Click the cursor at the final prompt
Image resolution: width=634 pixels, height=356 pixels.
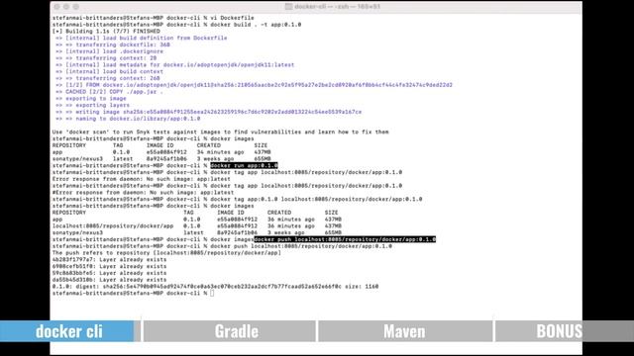212,294
